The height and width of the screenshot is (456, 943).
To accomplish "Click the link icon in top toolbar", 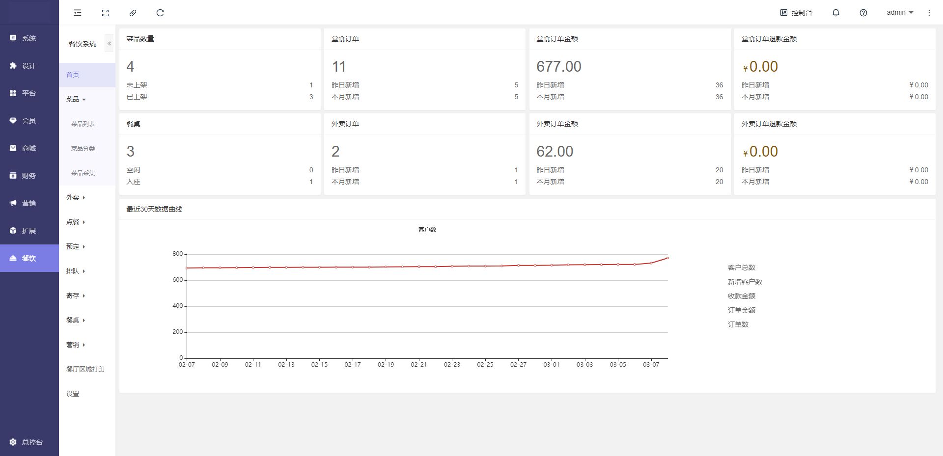I will [133, 13].
